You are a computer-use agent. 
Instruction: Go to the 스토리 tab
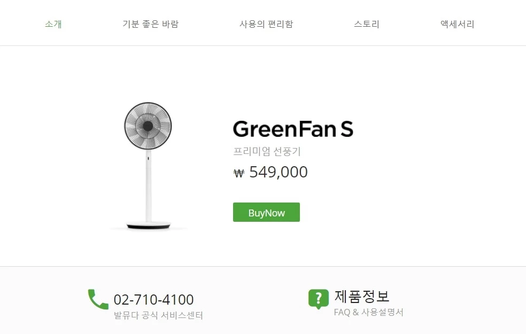click(367, 24)
